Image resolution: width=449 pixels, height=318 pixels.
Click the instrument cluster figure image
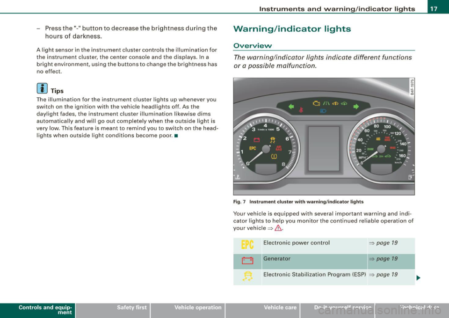tap(324, 136)
